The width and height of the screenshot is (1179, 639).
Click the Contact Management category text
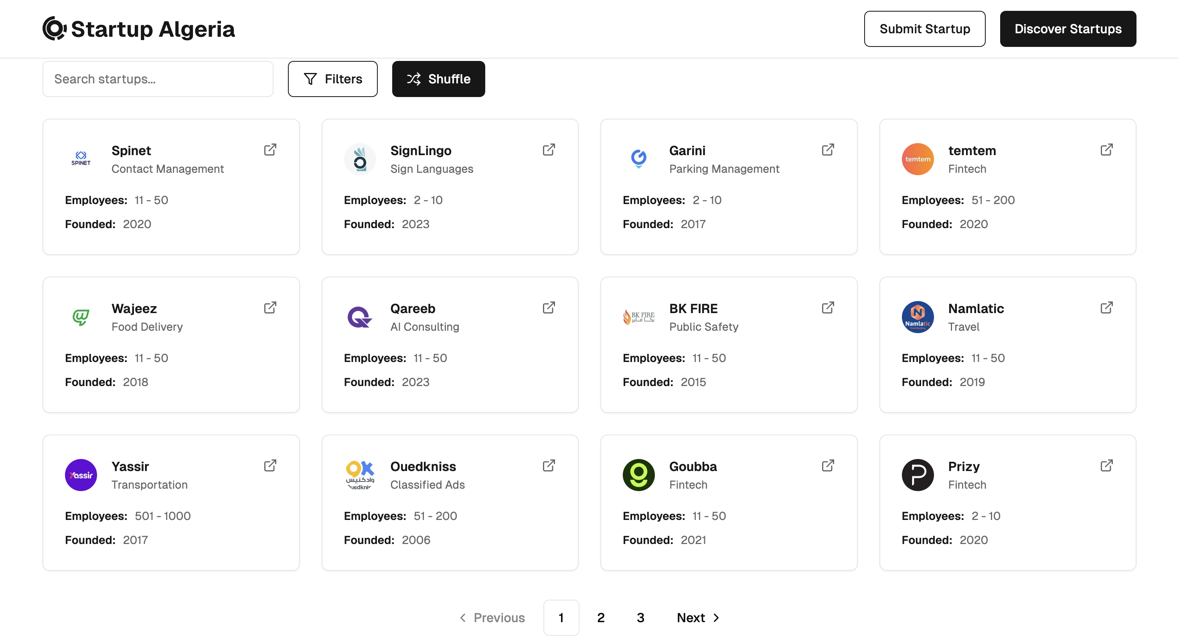click(x=168, y=169)
